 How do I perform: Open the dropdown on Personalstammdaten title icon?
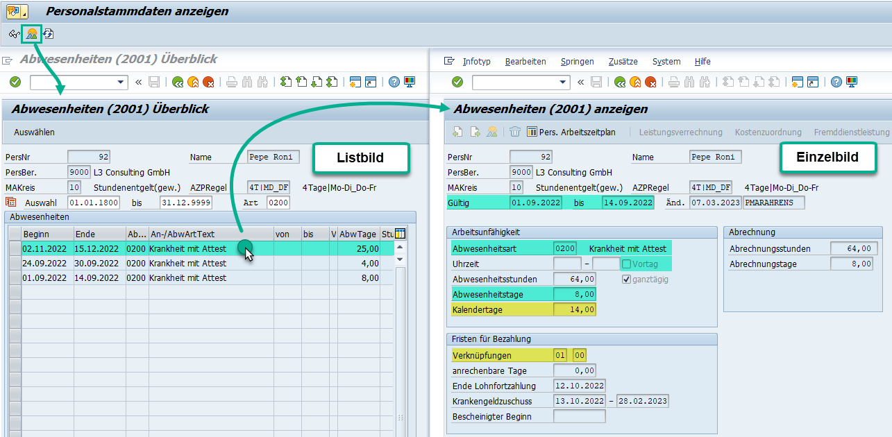pyautogui.click(x=25, y=12)
